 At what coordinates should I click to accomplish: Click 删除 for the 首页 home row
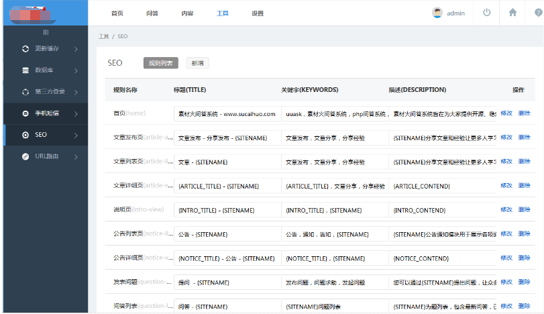click(525, 113)
